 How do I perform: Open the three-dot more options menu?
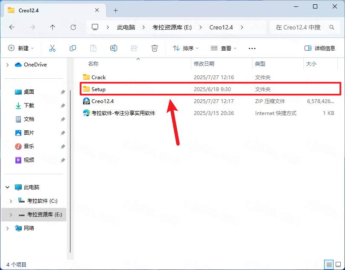point(252,49)
